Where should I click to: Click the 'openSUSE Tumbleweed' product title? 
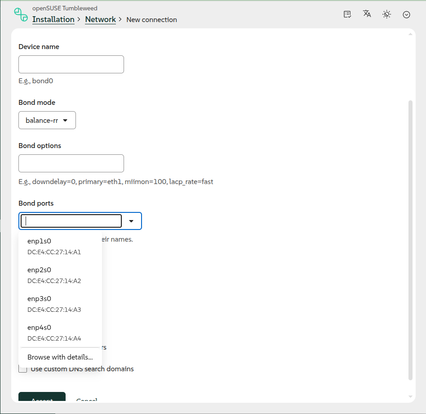[x=65, y=8]
